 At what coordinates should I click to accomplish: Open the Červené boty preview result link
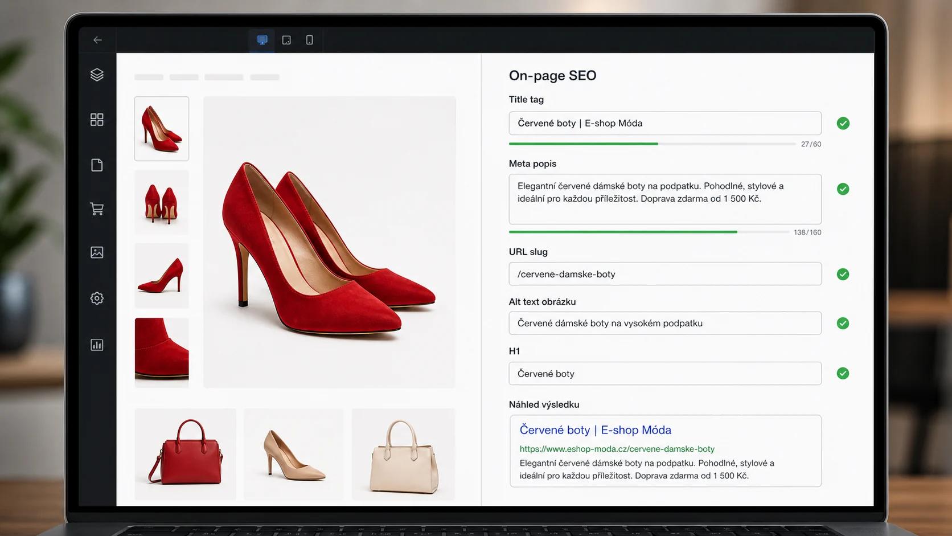point(595,430)
